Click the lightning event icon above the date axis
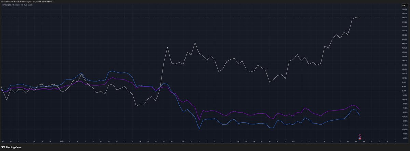The image size is (410, 151). [x=360, y=135]
